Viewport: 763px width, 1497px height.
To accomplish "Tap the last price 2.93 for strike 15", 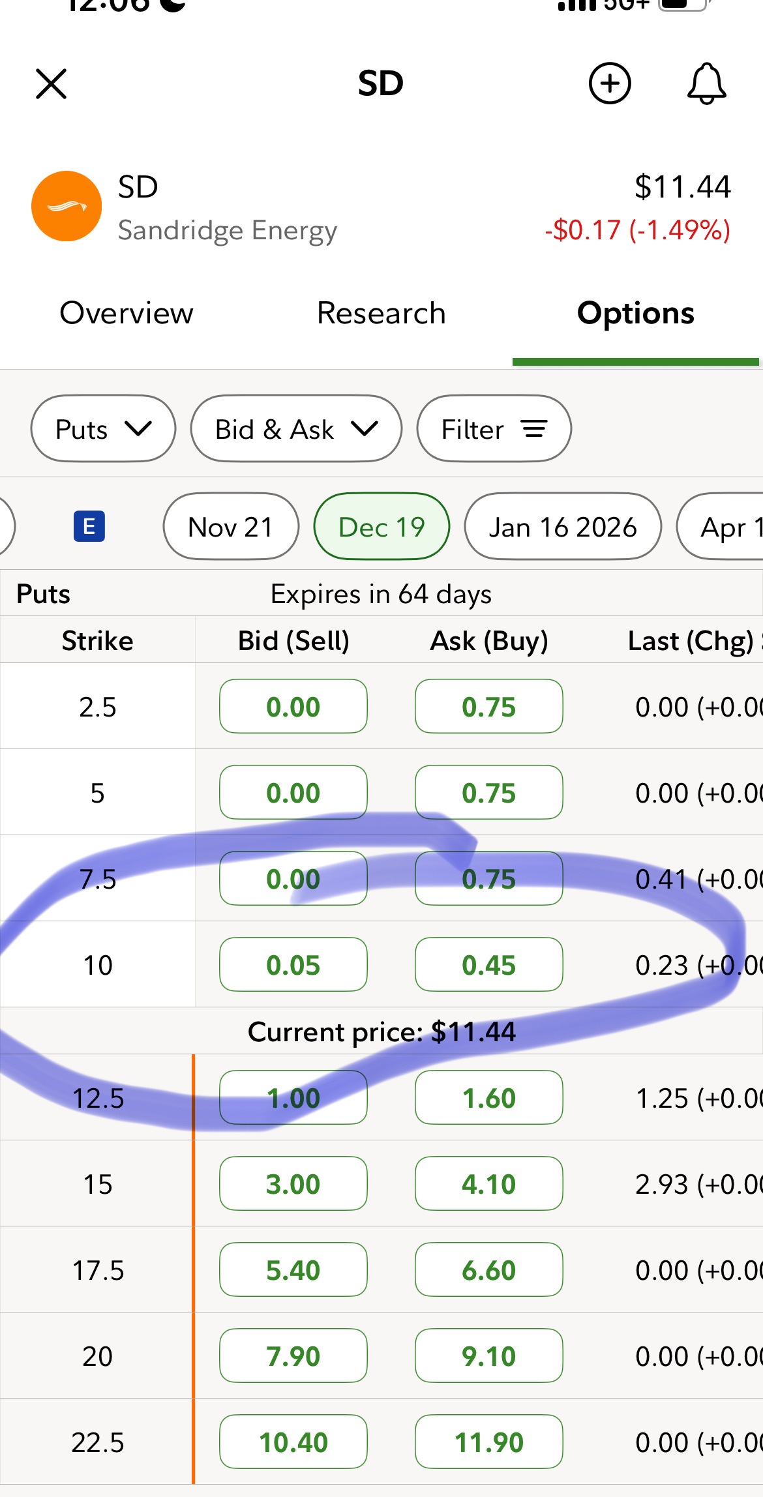I will [x=662, y=1184].
